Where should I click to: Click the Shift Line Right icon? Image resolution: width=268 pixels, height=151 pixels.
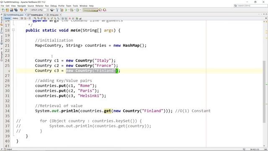66,18
